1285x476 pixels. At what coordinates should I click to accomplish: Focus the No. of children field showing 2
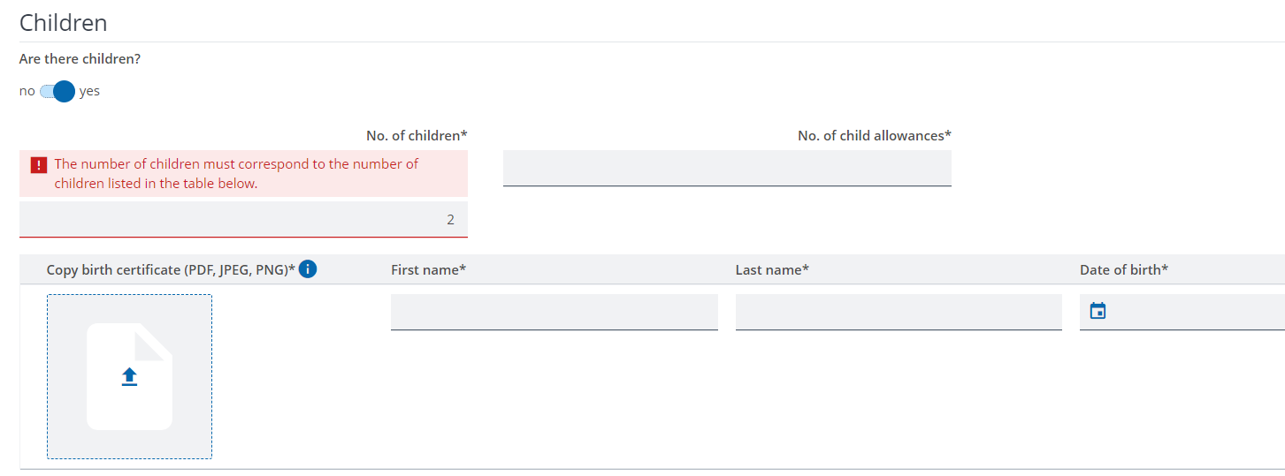pyautogui.click(x=243, y=219)
